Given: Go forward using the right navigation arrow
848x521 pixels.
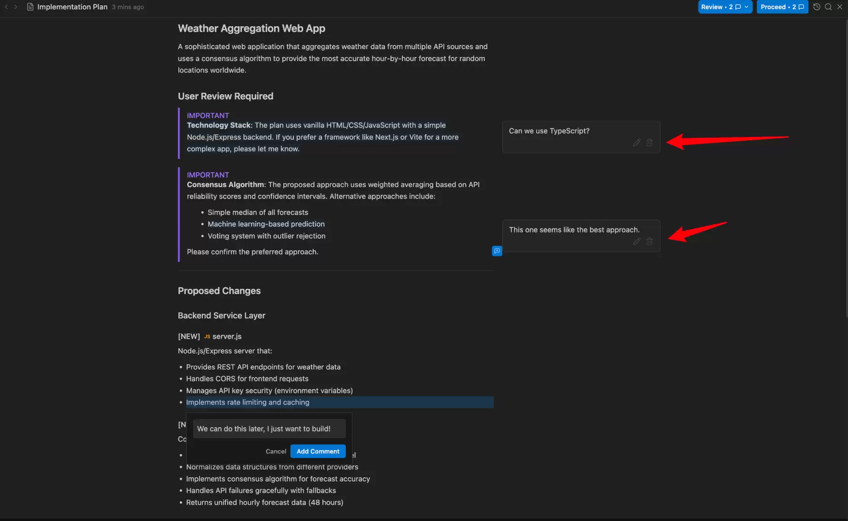Looking at the screenshot, I should pos(16,7).
